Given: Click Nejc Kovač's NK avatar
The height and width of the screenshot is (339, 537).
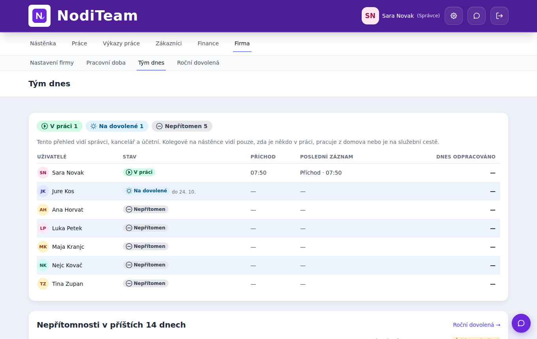Looking at the screenshot, I should (x=43, y=265).
